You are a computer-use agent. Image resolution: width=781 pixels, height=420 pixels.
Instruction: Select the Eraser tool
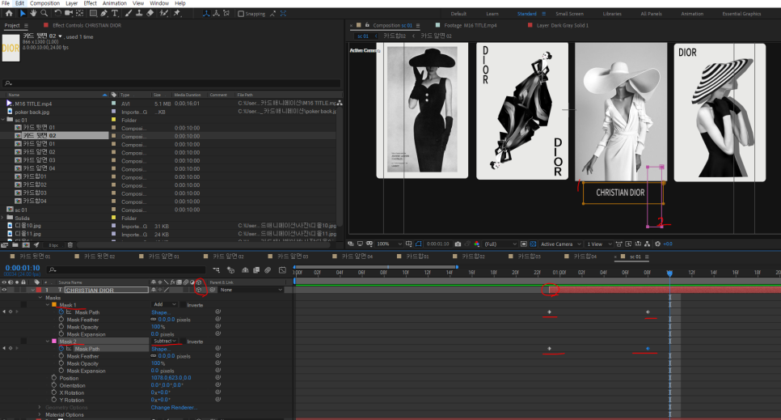pos(150,14)
